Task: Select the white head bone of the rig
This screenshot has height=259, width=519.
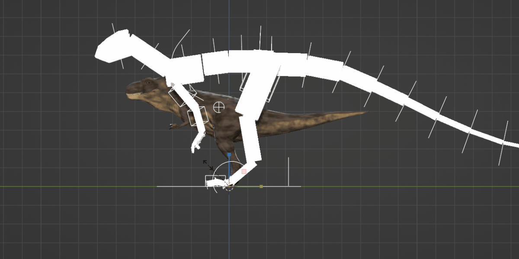Action: pyautogui.click(x=113, y=46)
